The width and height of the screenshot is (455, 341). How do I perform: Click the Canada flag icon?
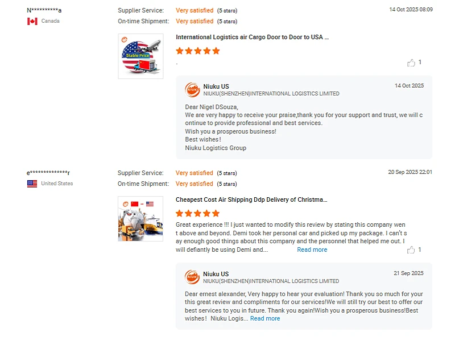click(32, 21)
